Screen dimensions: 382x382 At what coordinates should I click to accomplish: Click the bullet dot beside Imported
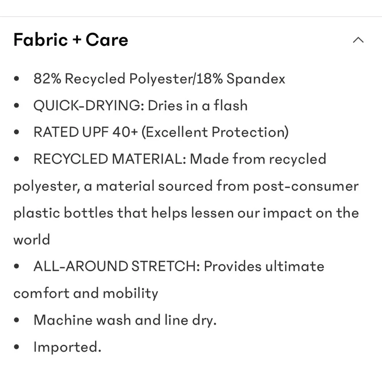(16, 347)
